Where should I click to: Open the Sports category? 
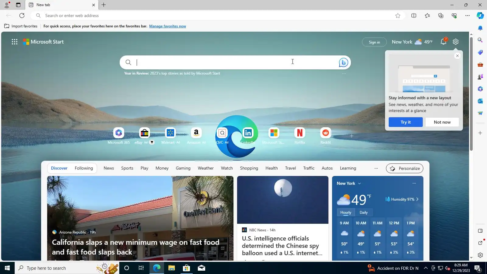point(127,168)
